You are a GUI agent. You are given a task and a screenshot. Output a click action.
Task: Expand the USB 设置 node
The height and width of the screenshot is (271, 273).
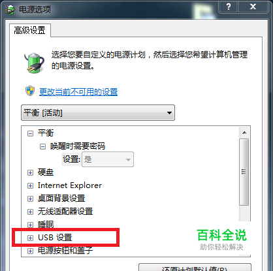(31, 238)
